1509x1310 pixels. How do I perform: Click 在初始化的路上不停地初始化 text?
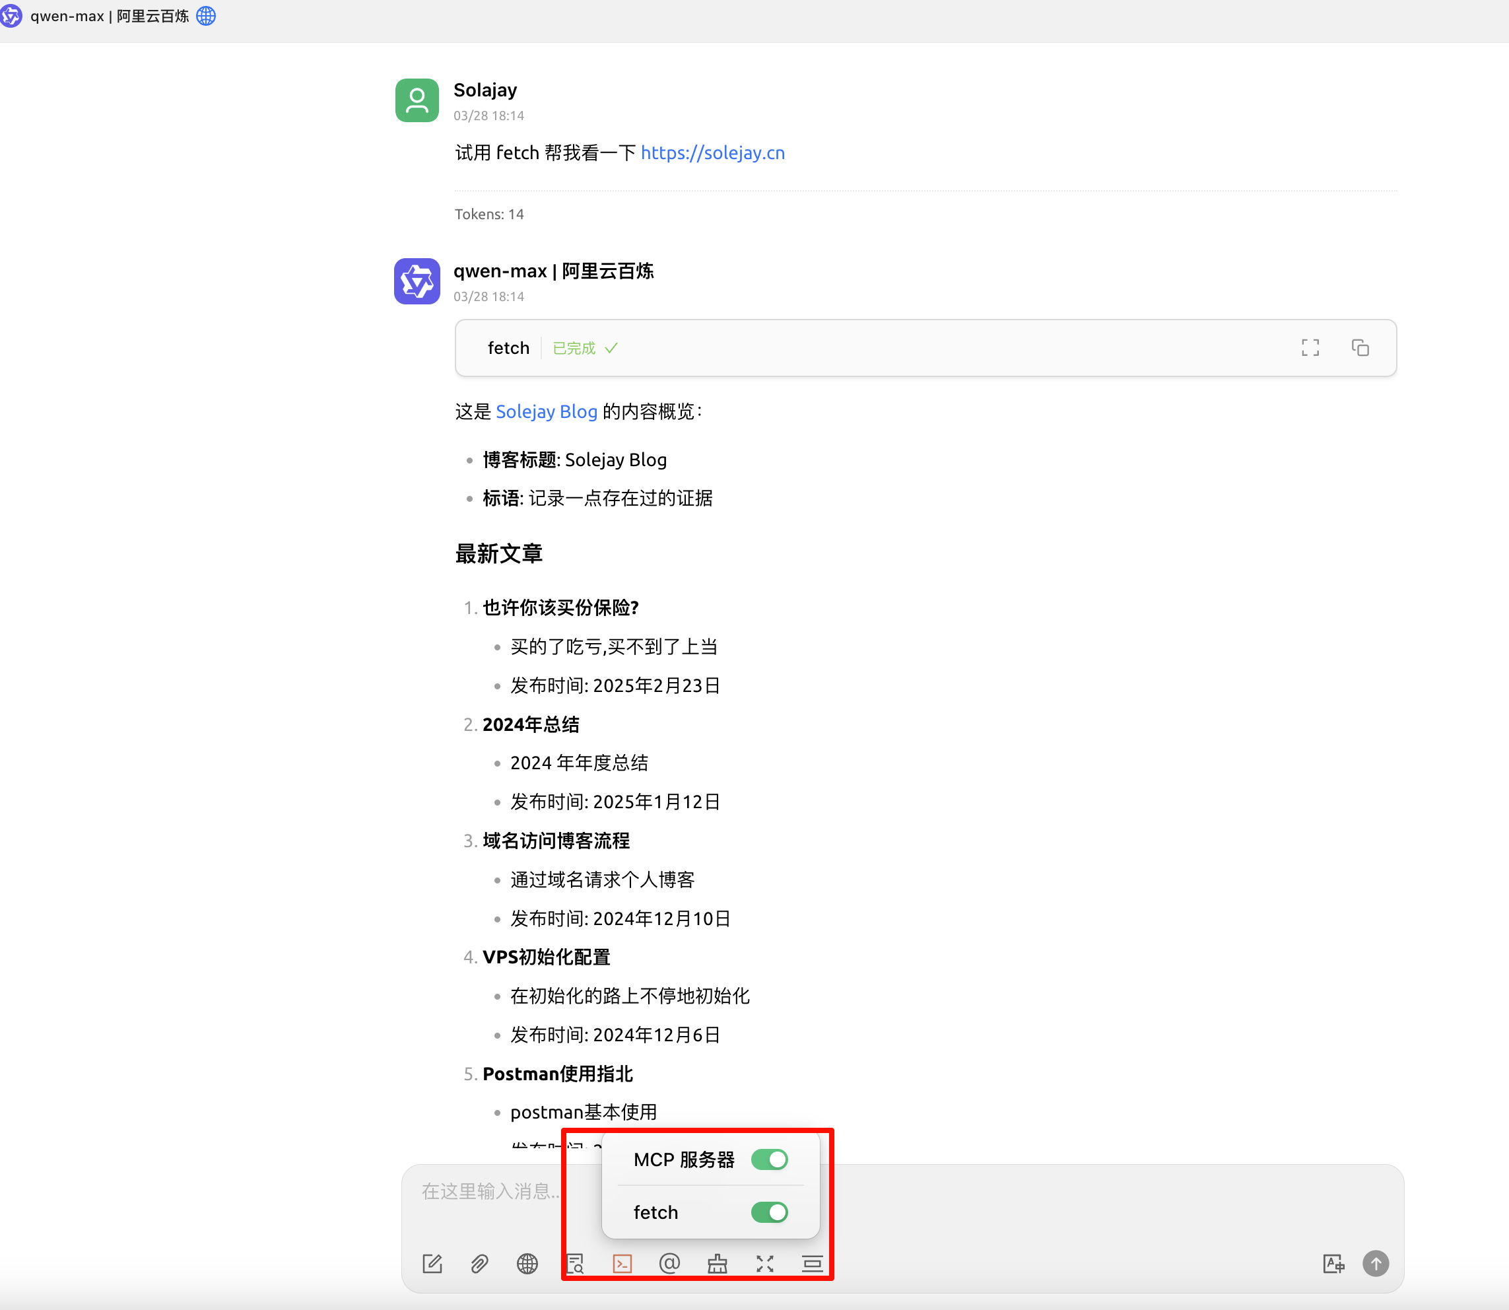click(x=630, y=996)
